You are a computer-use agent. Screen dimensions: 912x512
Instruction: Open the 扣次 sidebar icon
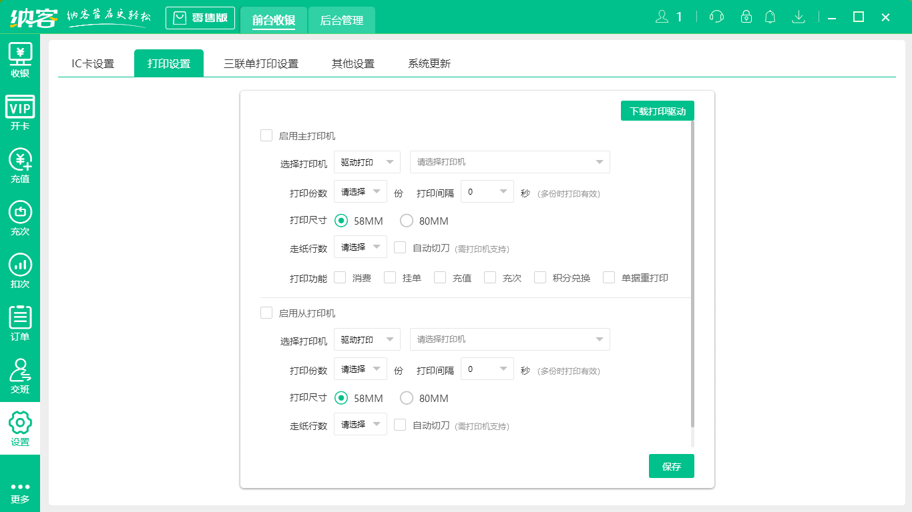(20, 271)
